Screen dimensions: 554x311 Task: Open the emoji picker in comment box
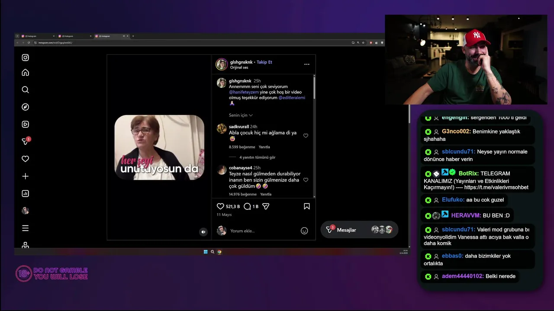click(304, 231)
